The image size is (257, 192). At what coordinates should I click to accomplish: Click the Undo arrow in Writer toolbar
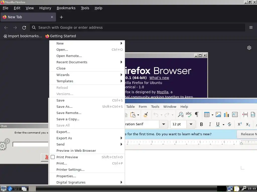(156, 115)
